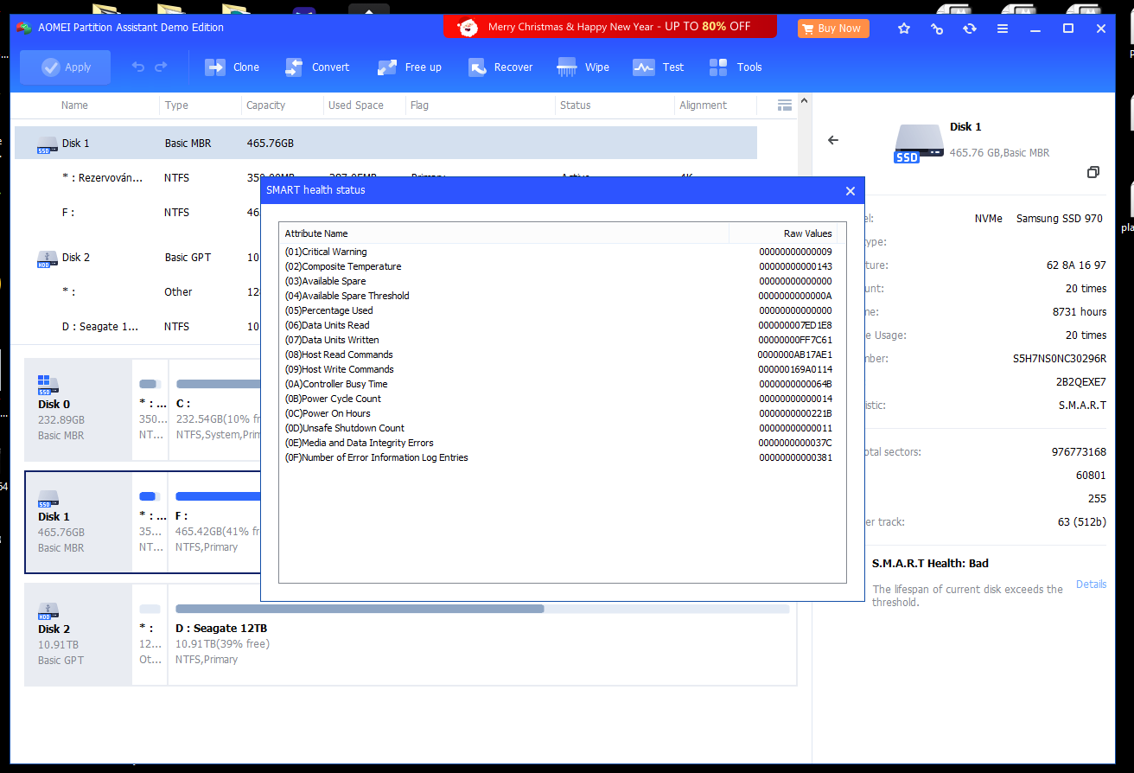Click the Alignment column header

703,105
